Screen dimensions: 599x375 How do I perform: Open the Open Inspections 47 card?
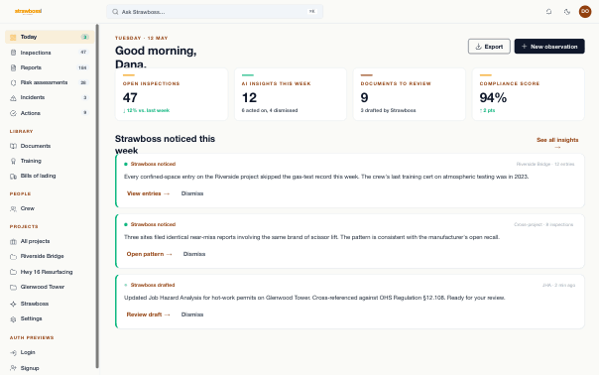172,94
